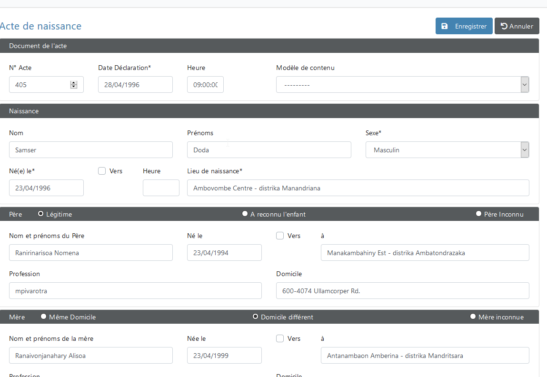
Task: Open the Sexe dropdown showing Masculin
Action: 447,150
